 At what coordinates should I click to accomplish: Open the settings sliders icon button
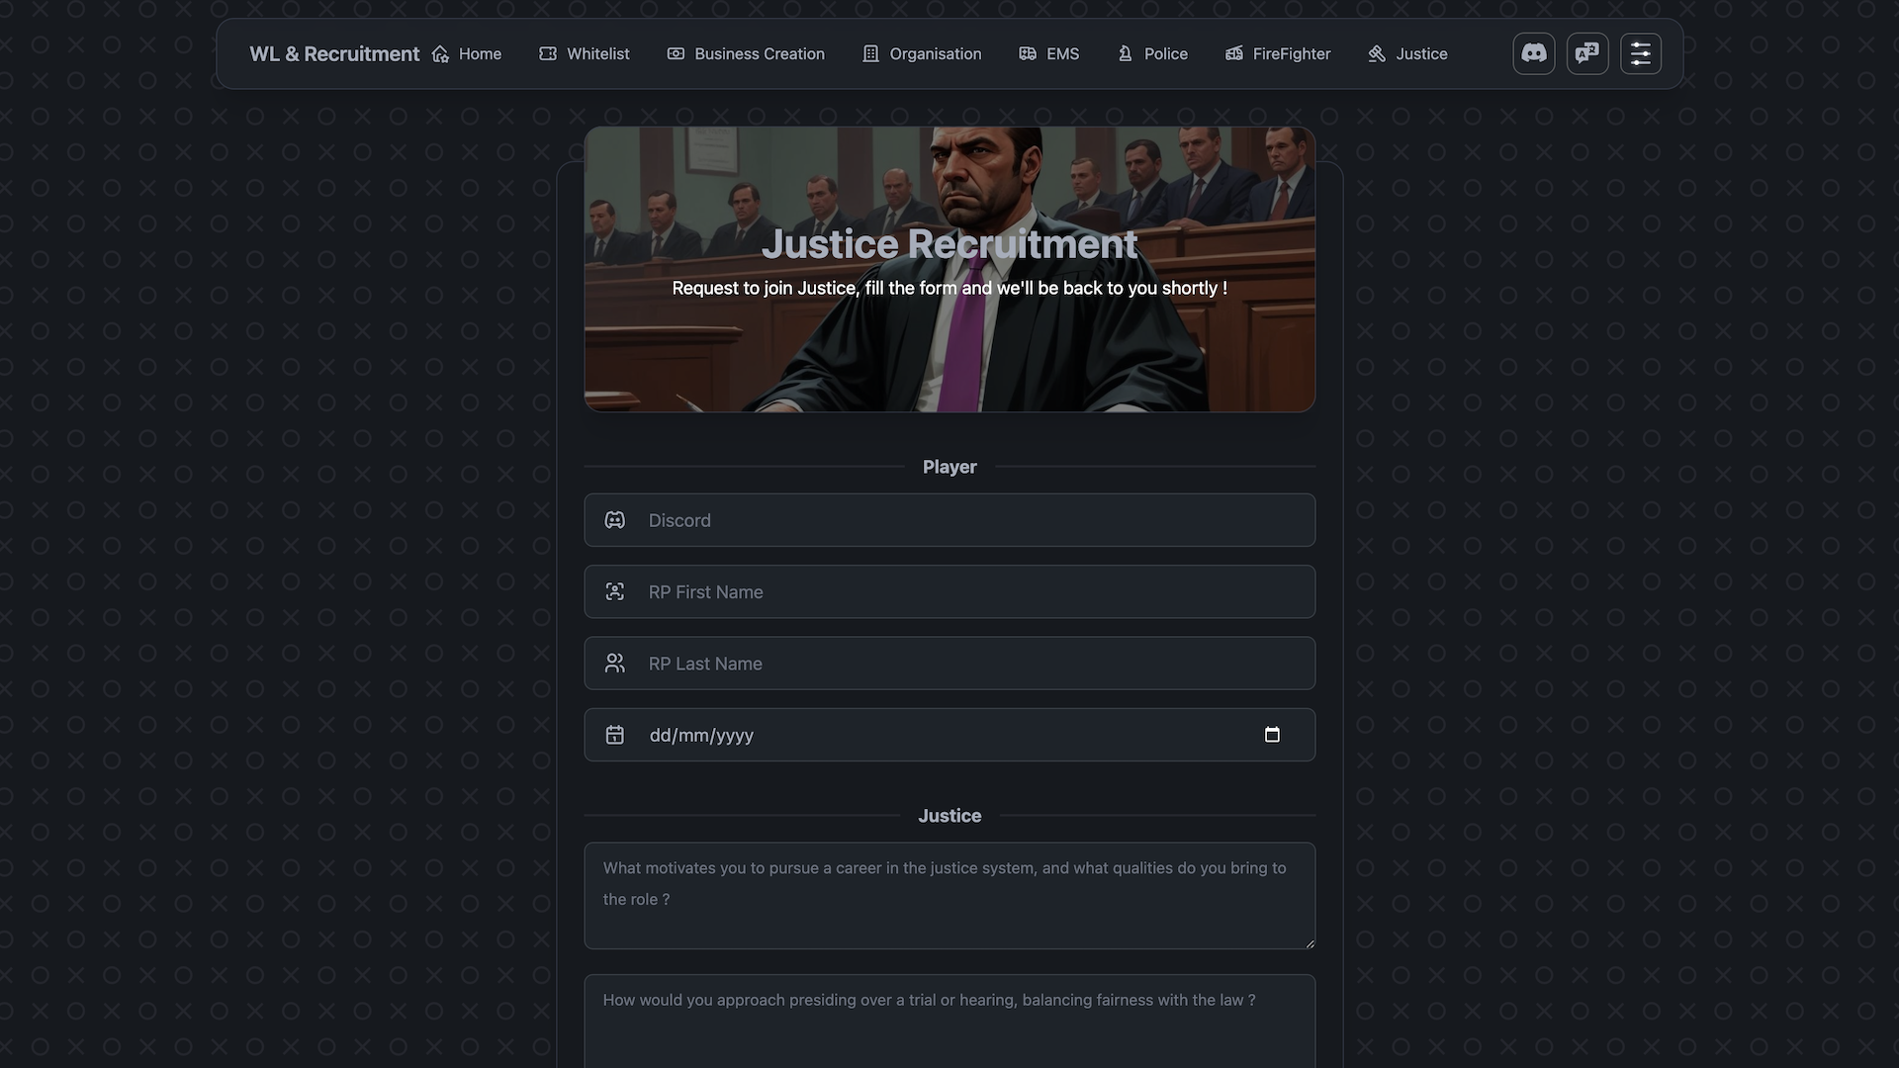(x=1640, y=53)
